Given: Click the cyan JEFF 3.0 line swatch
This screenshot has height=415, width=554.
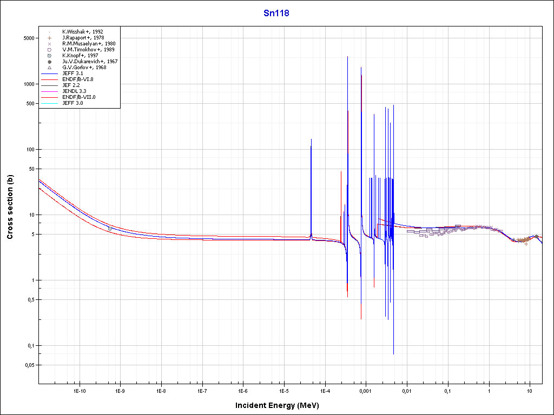Looking at the screenshot, I should (49, 103).
